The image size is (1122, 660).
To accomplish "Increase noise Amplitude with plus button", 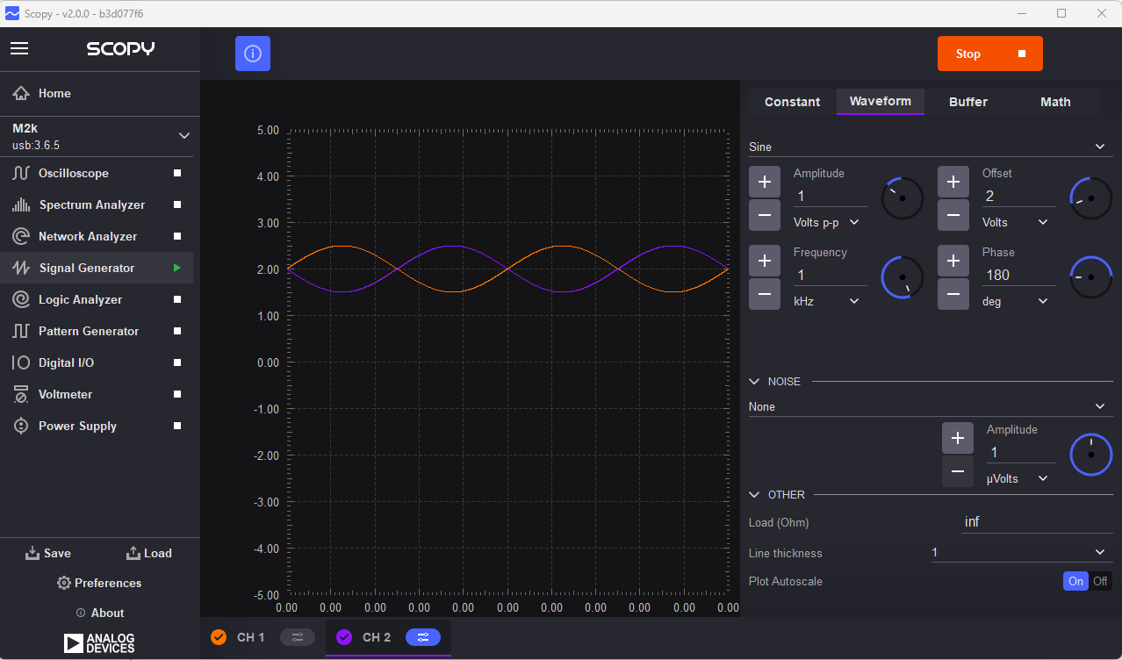I will pos(958,438).
